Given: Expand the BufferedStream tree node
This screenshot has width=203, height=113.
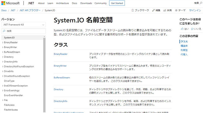Looking at the screenshot, I should [x=3, y=52].
